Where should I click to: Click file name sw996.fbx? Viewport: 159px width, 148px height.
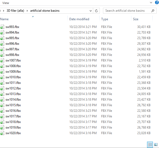coord(12,44)
